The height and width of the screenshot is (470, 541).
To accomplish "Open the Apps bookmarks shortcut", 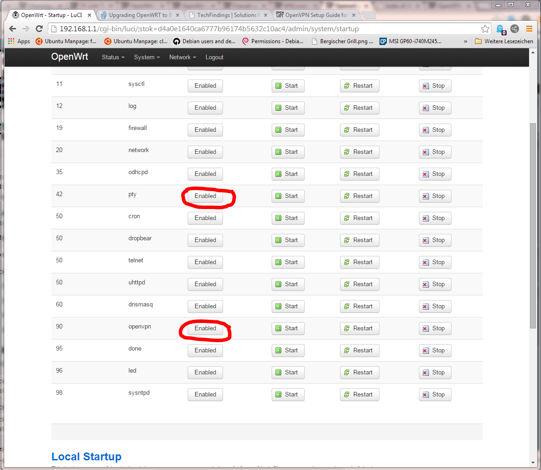I will [x=19, y=41].
